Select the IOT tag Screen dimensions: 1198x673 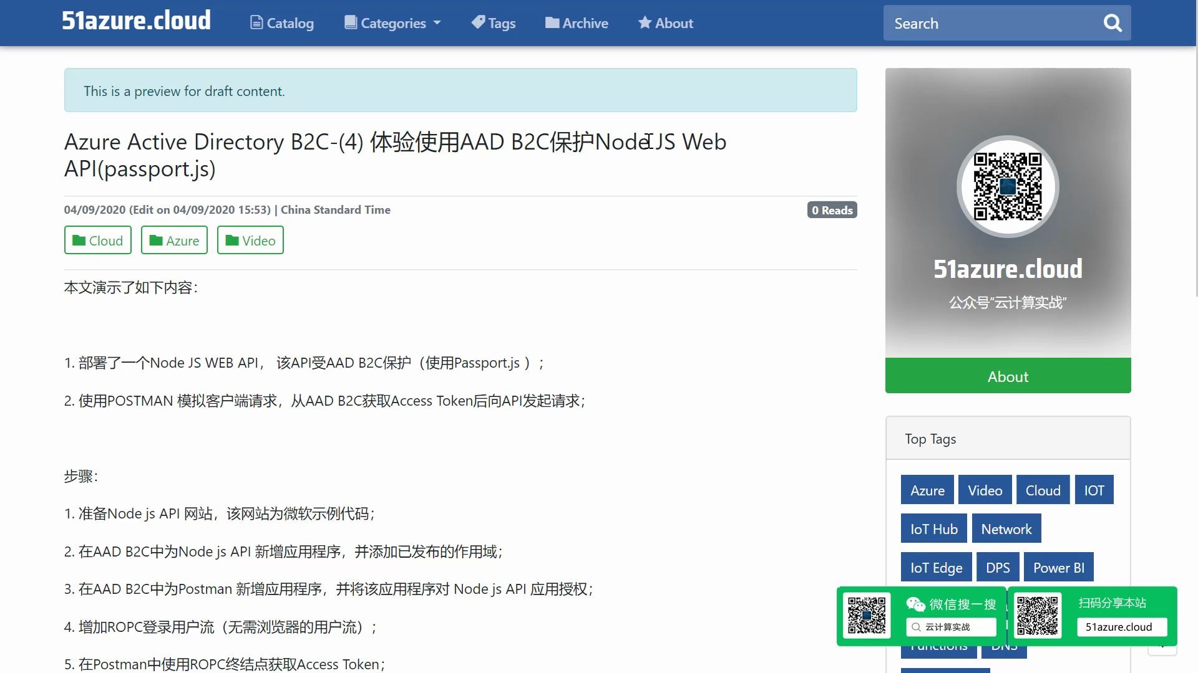click(x=1094, y=490)
